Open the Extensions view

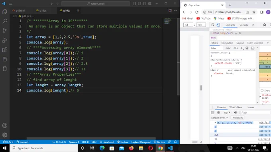click(x=5, y=50)
